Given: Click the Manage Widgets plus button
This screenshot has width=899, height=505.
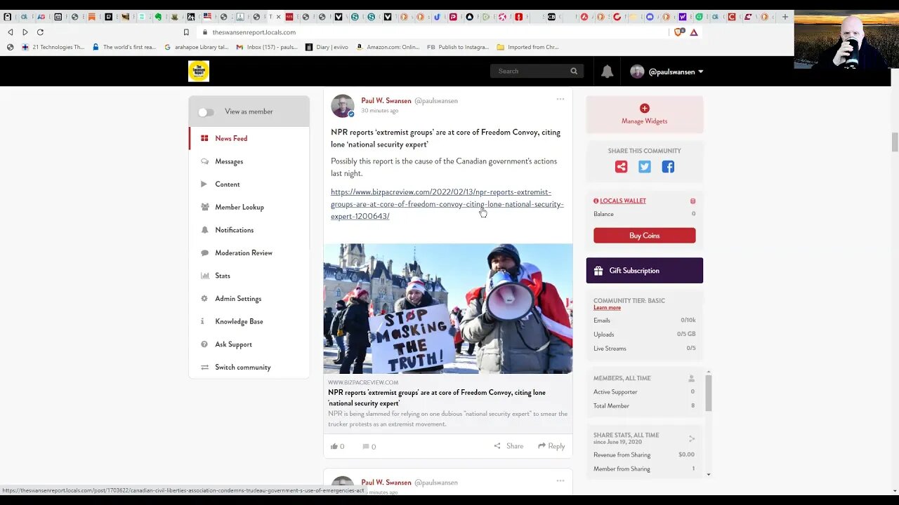Looking at the screenshot, I should (645, 109).
